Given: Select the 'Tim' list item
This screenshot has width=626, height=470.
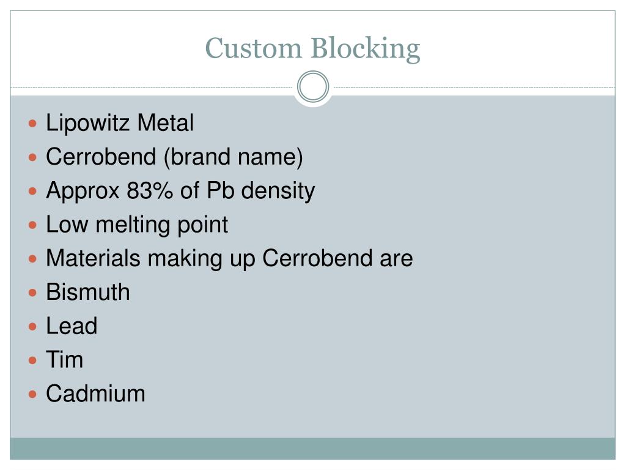Looking at the screenshot, I should (x=64, y=359).
